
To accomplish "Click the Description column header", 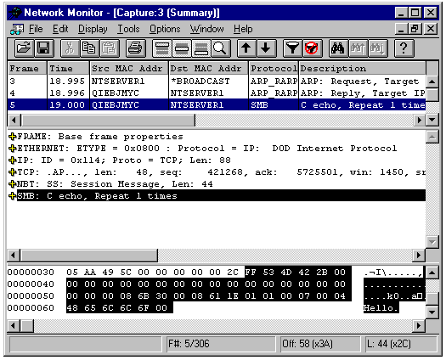I will tap(363, 68).
